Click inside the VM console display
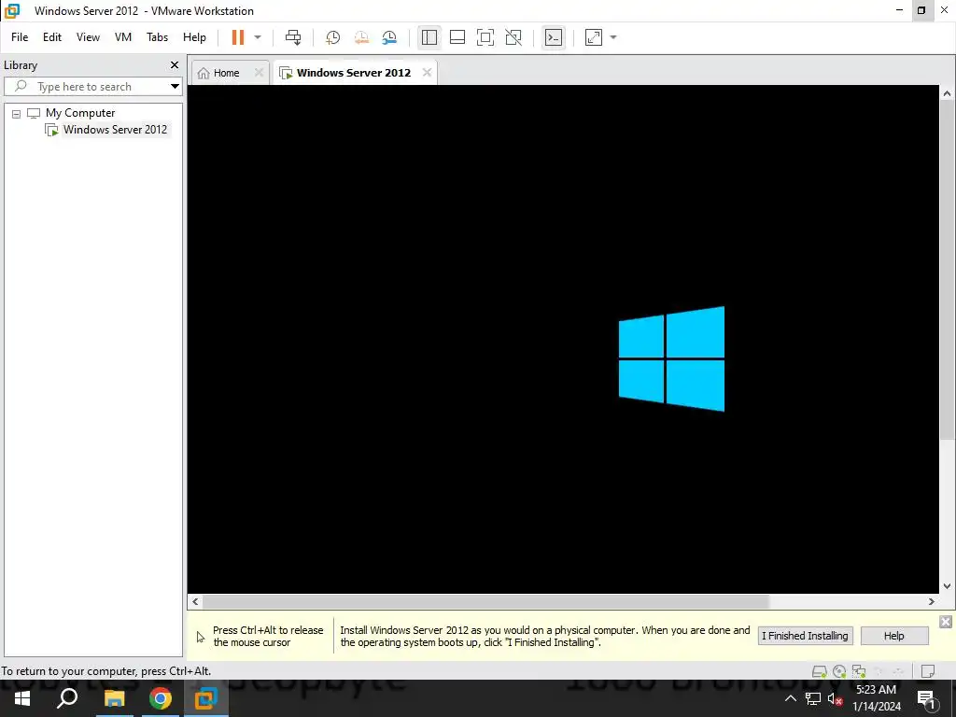This screenshot has width=956, height=717. click(x=563, y=338)
